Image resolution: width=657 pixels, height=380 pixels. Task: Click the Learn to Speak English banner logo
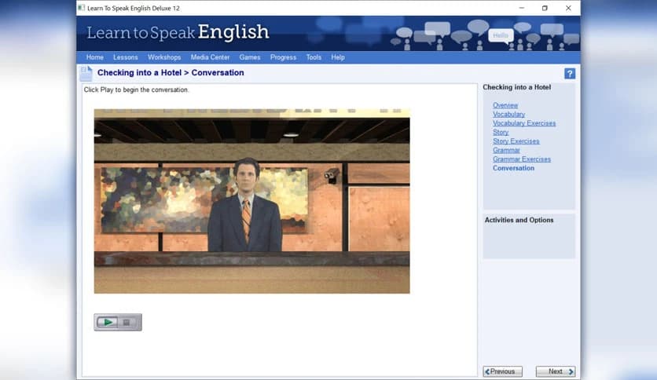point(178,33)
